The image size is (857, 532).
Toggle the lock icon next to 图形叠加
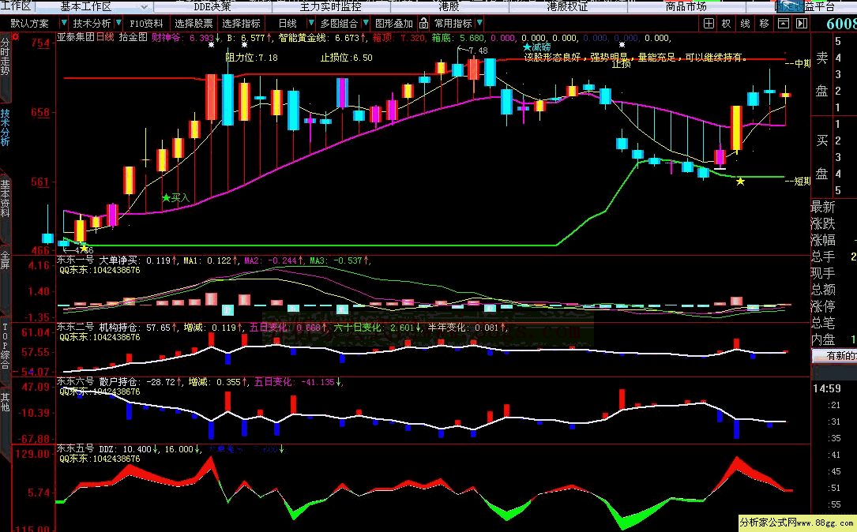pyautogui.click(x=423, y=24)
